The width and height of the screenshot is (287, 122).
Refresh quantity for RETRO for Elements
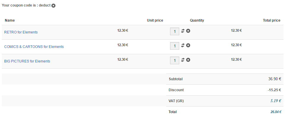(183, 31)
